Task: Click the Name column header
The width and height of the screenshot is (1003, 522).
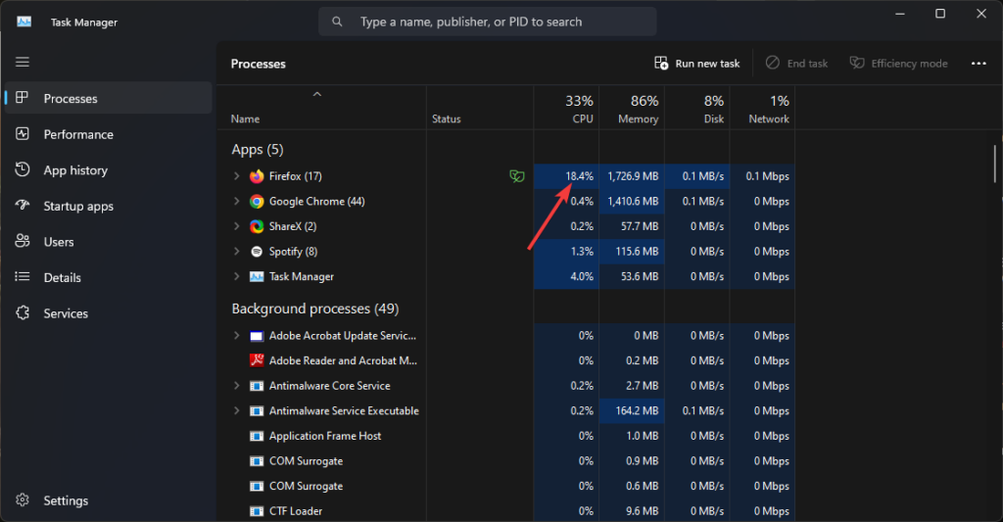Action: coord(321,108)
